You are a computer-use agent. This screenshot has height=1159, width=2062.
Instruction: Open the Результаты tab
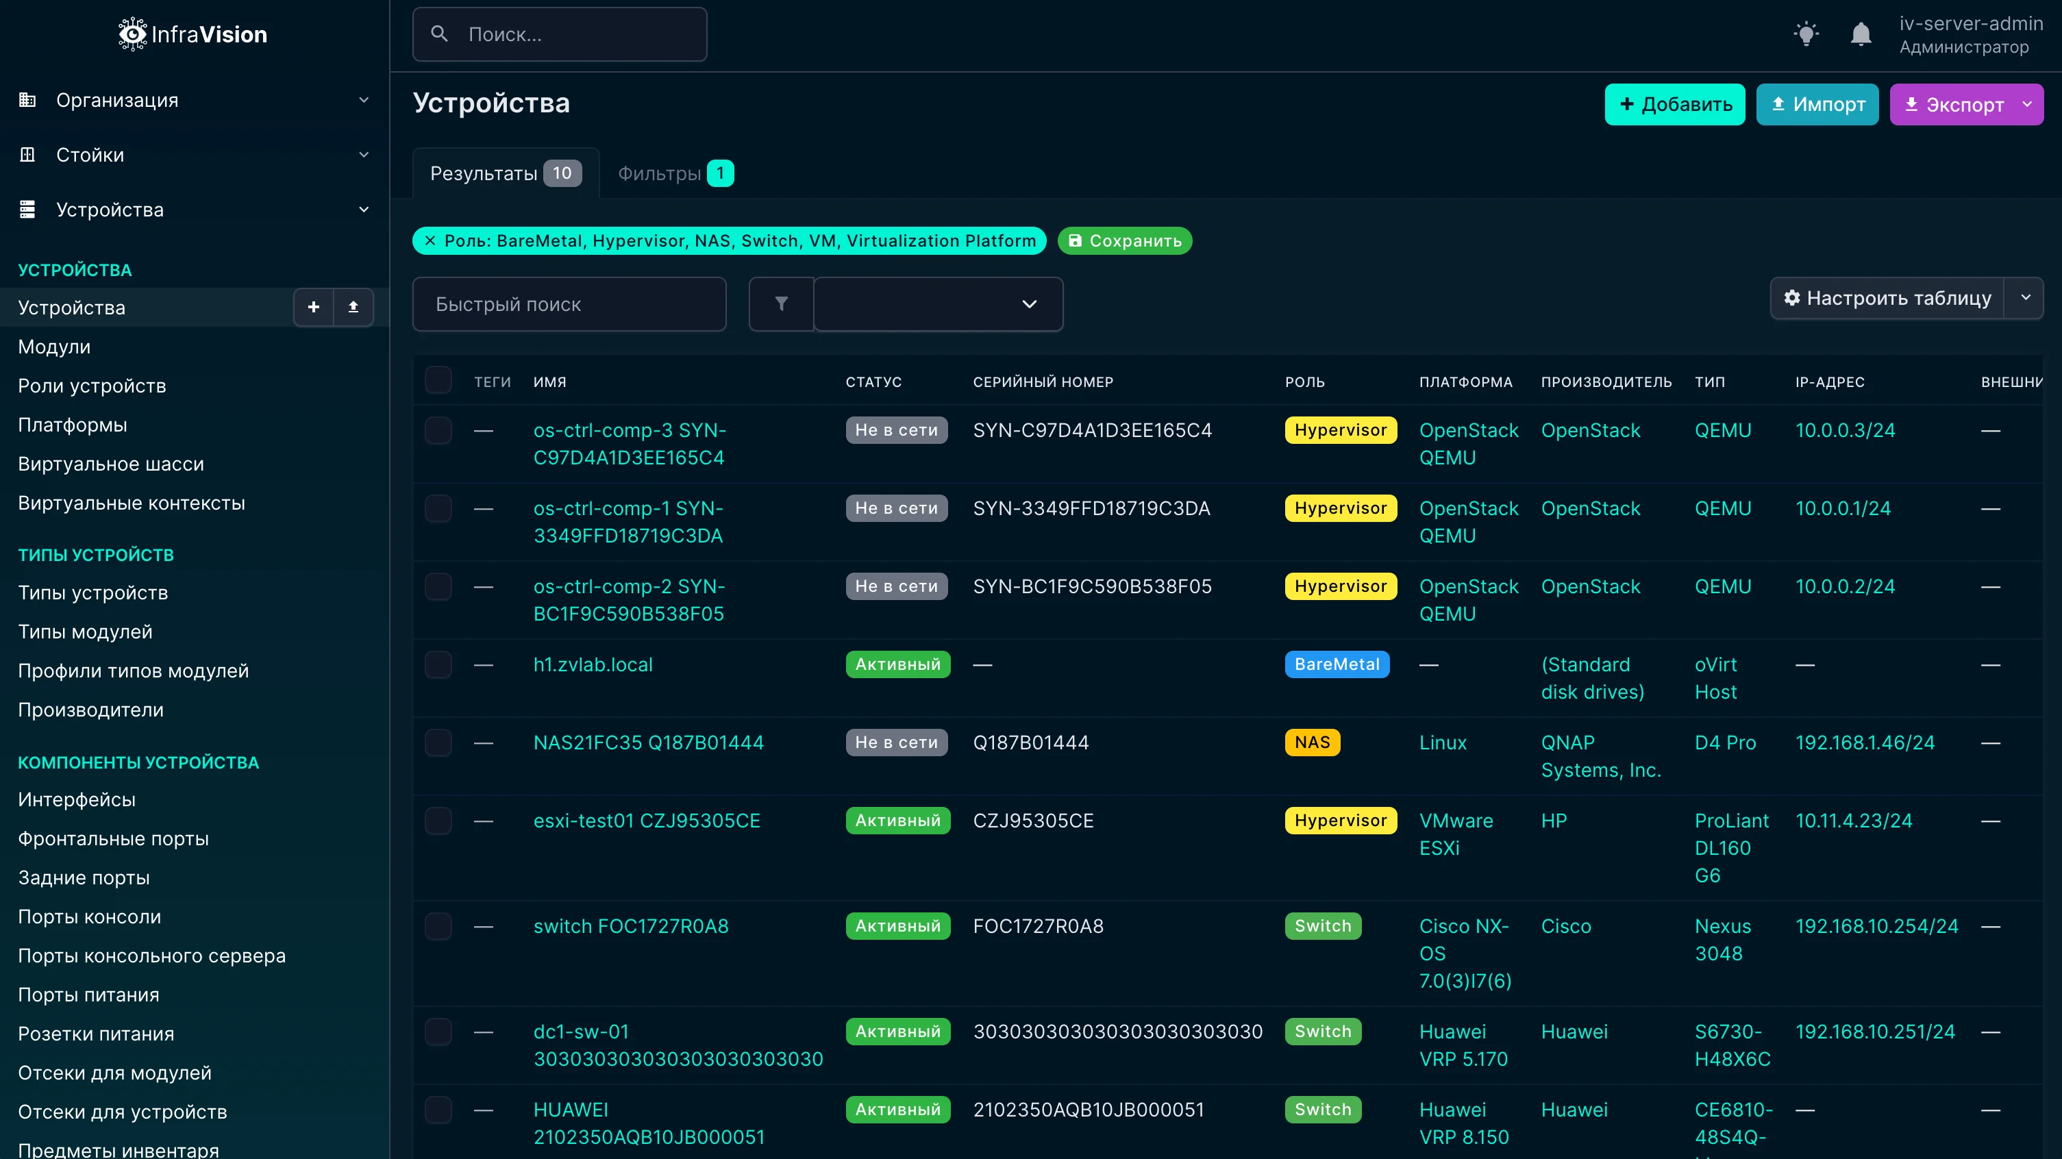(x=504, y=173)
